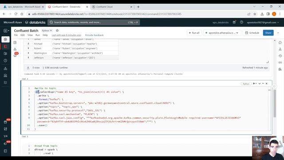Open Chrome downloads icon
284x160 pixels.
[262, 14]
